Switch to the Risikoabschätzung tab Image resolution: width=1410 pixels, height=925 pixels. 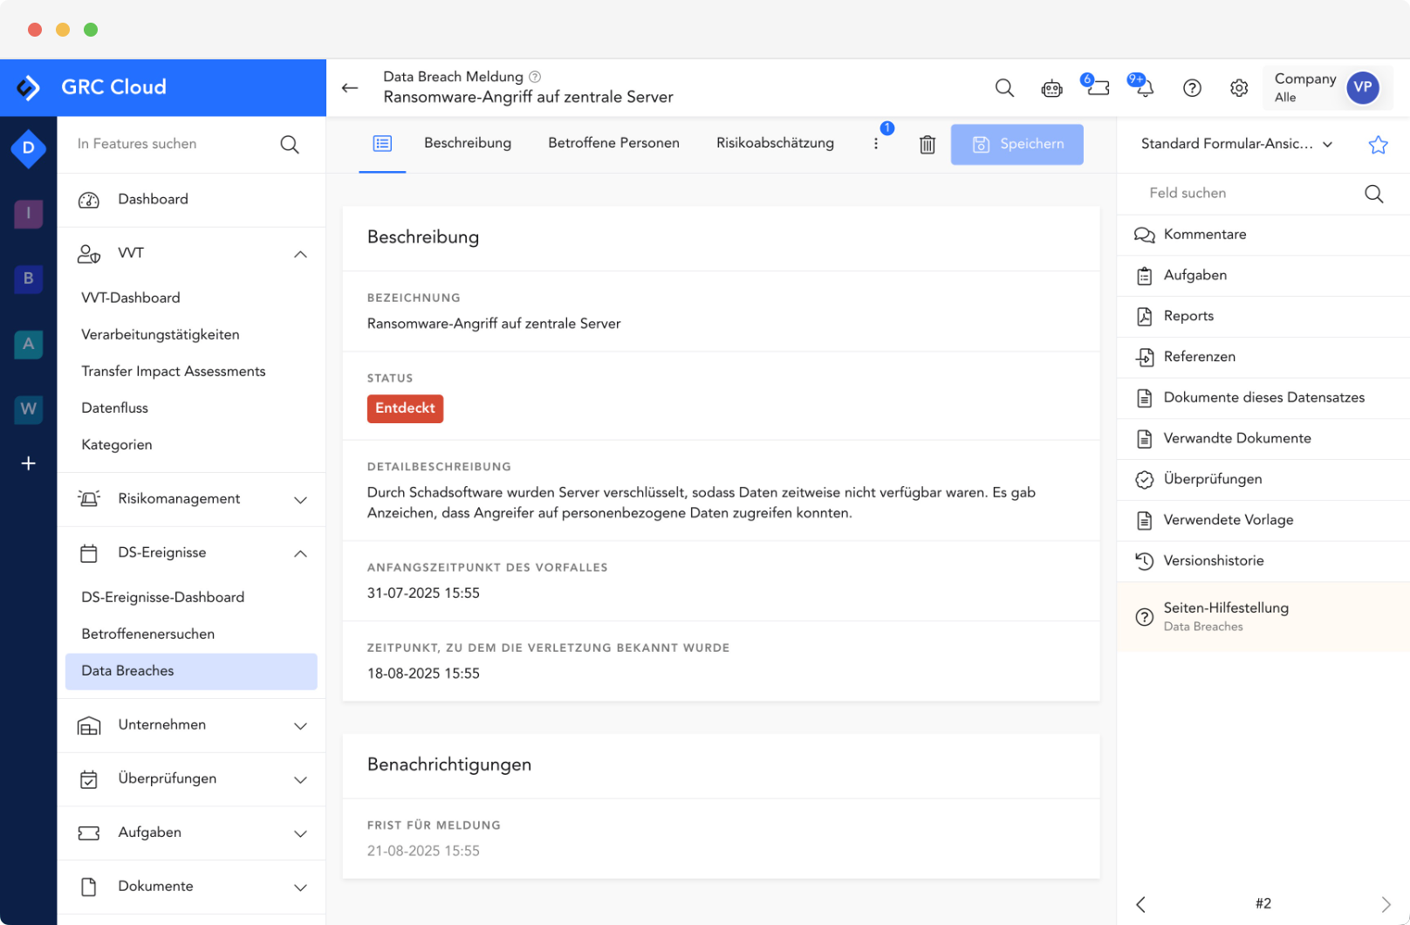(x=775, y=142)
